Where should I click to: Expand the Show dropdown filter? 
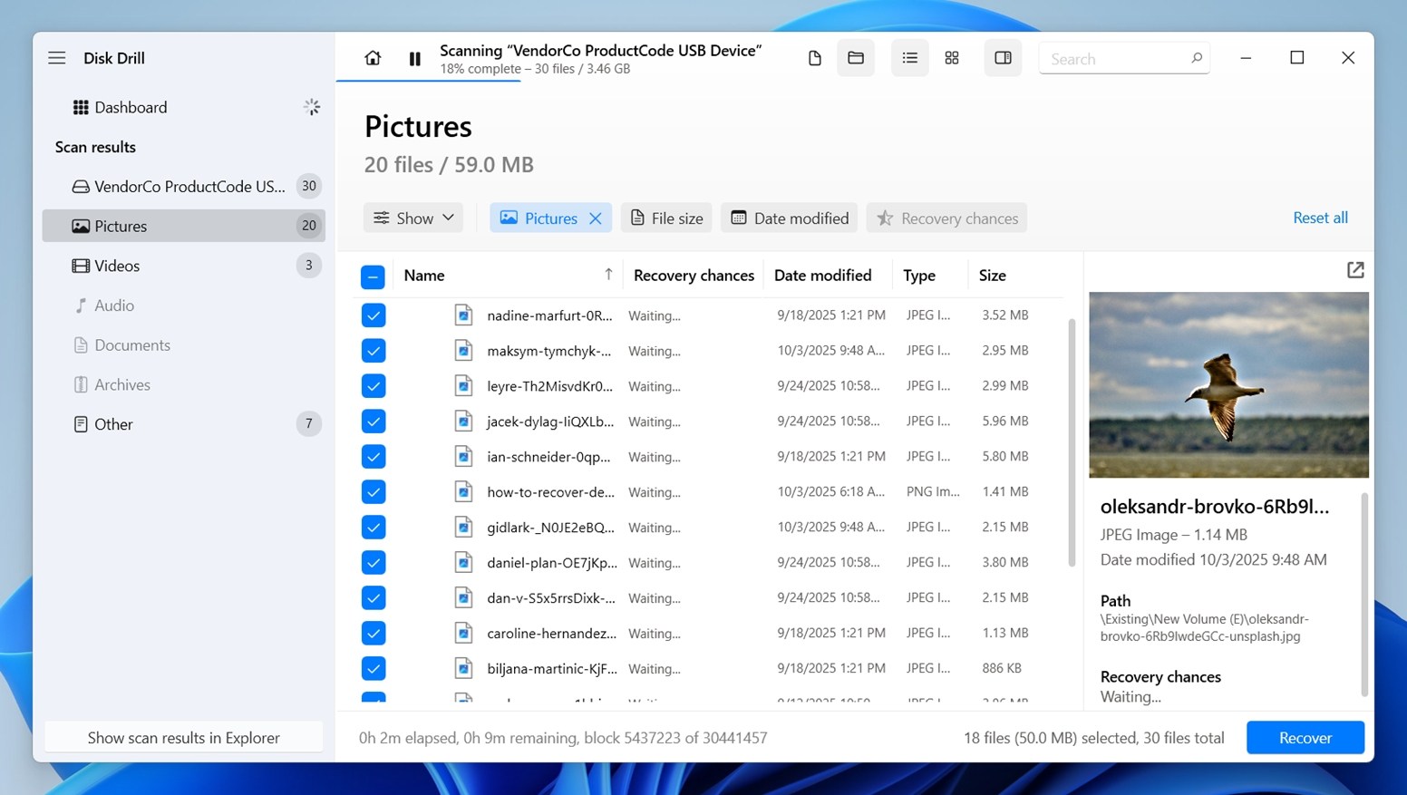tap(413, 218)
